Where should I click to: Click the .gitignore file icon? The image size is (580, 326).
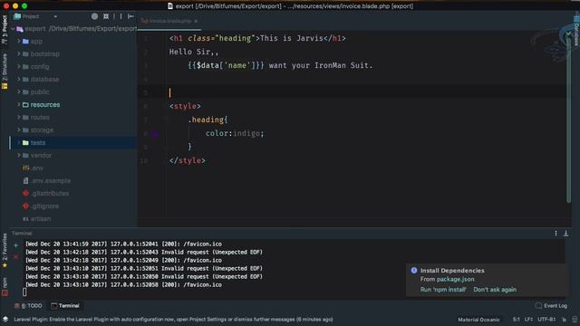(26, 206)
